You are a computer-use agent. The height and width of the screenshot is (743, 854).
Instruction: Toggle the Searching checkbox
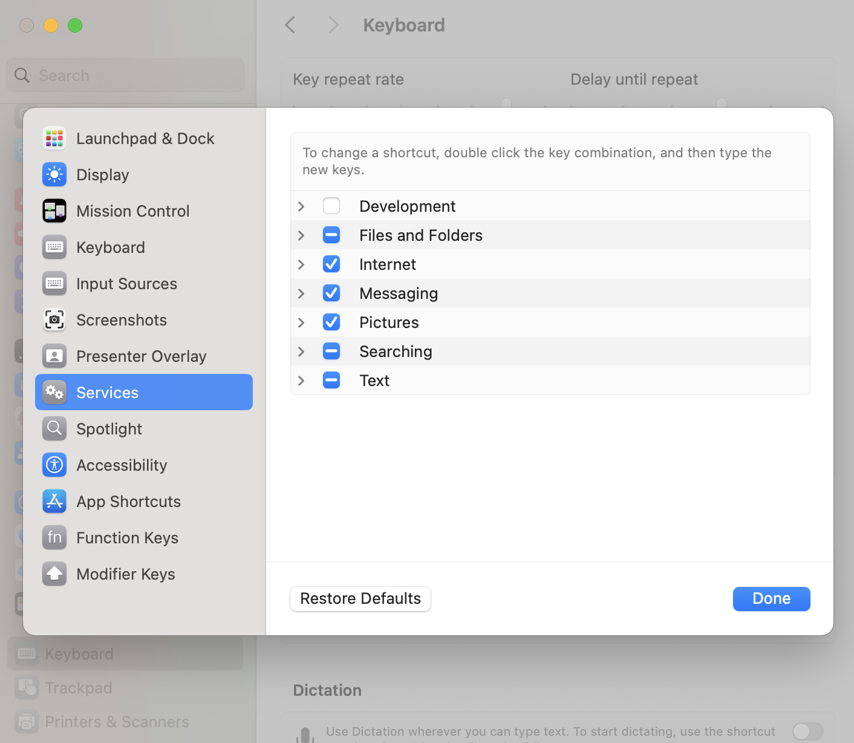click(x=331, y=351)
